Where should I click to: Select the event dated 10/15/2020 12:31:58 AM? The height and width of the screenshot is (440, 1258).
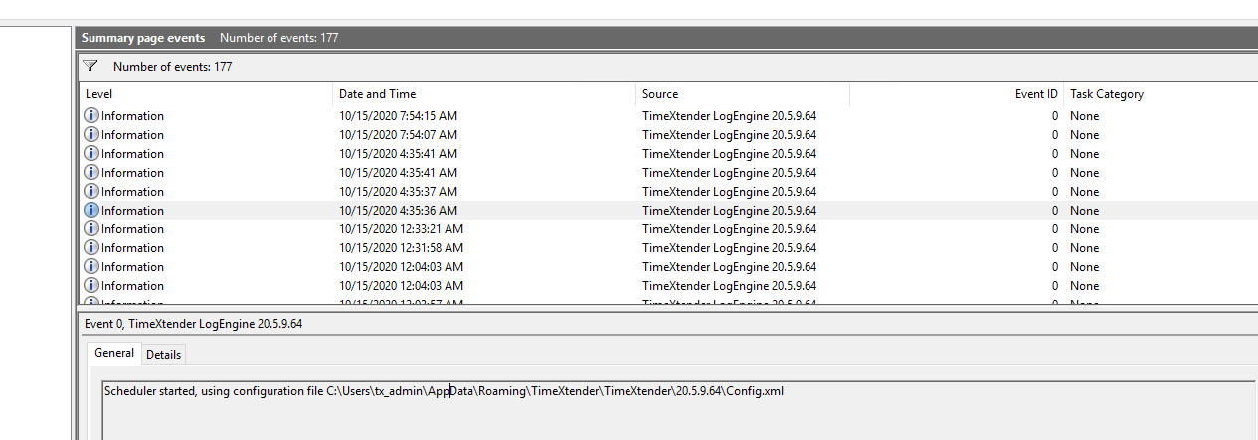(668, 247)
